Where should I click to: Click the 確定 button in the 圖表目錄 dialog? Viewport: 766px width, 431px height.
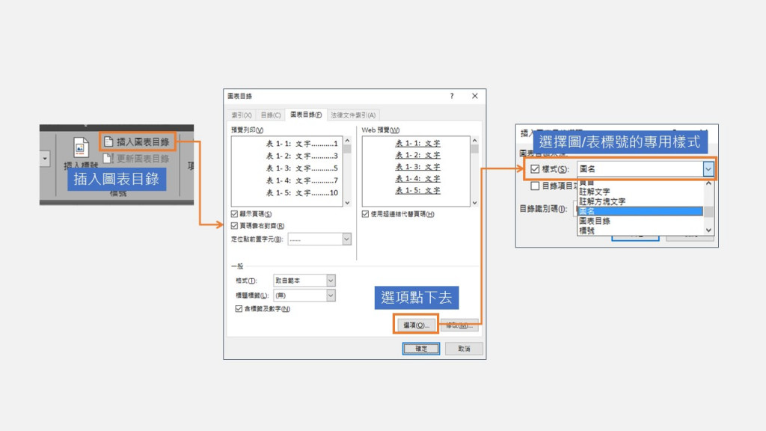tap(421, 349)
